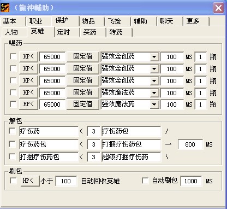Click the 800 MS unpack interval field
The image size is (227, 209).
(x=190, y=144)
